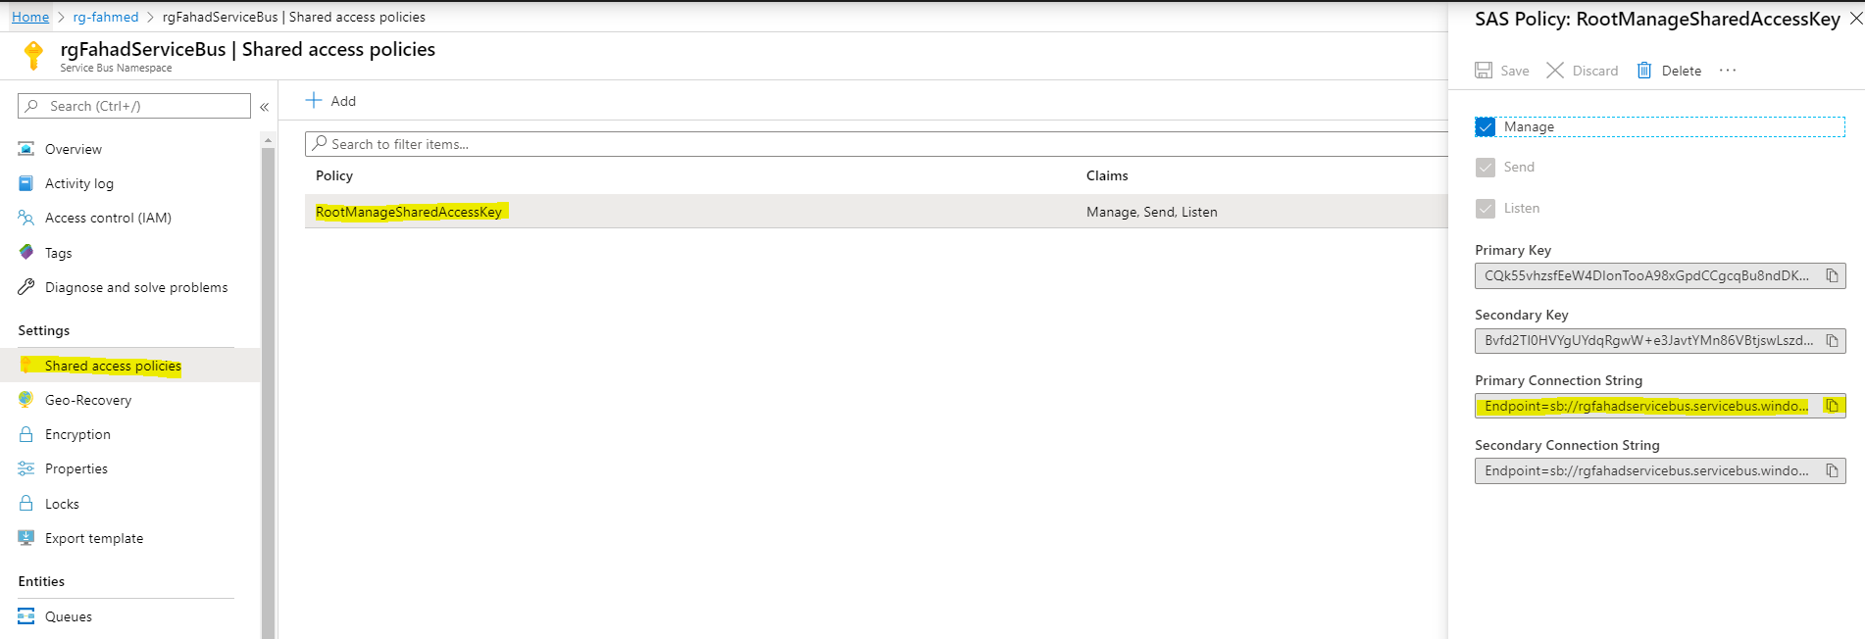Click the Overview icon in sidebar
The height and width of the screenshot is (639, 1865).
tap(26, 149)
